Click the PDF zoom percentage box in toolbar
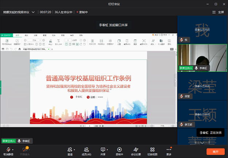 click(35, 40)
